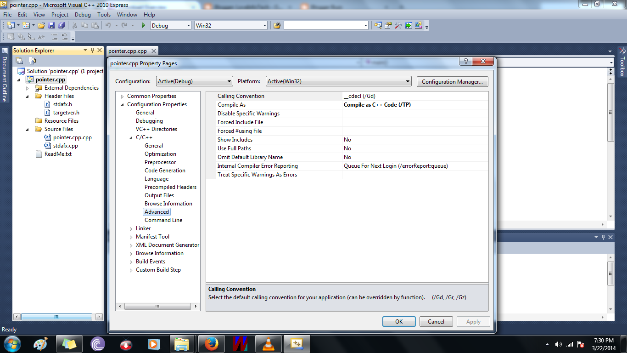Open the Toolbox side tab
Viewport: 627px width, 353px height.
click(622, 62)
